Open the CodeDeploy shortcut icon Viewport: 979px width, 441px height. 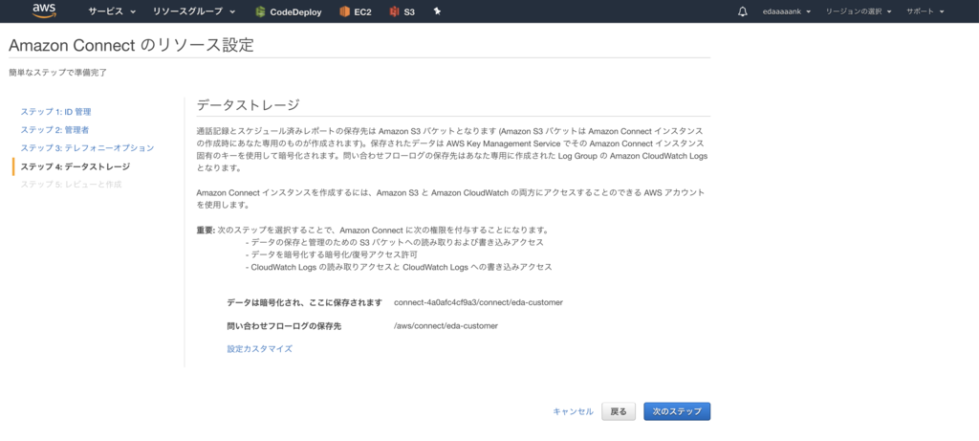pos(261,11)
